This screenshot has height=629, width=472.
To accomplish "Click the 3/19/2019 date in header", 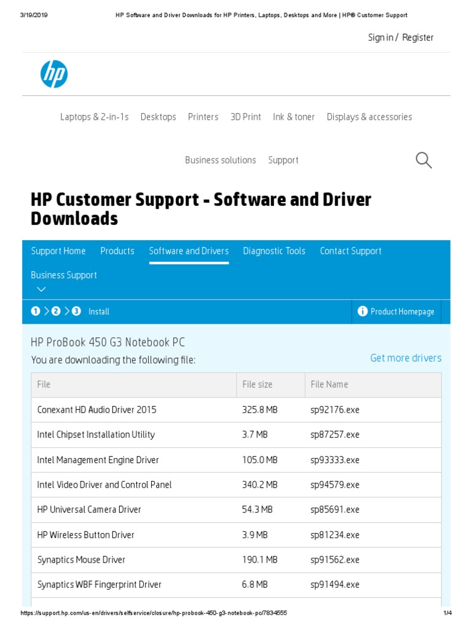I will (x=34, y=15).
